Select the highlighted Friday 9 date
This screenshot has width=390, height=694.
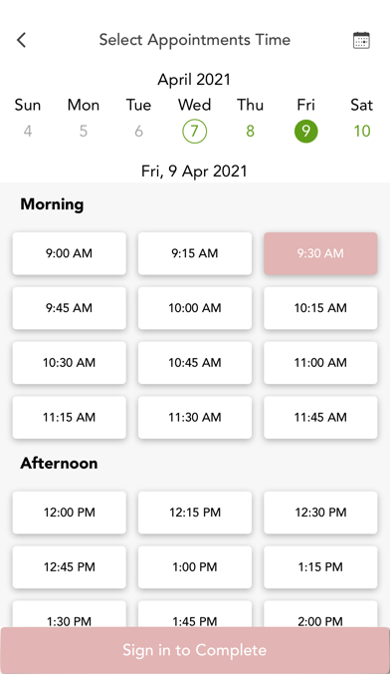(305, 131)
